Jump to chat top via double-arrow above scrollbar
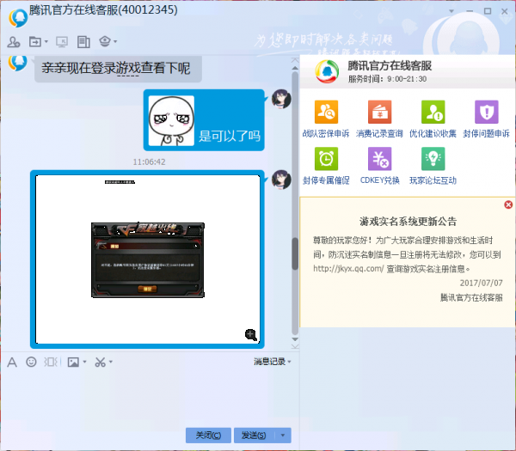 coord(295,60)
